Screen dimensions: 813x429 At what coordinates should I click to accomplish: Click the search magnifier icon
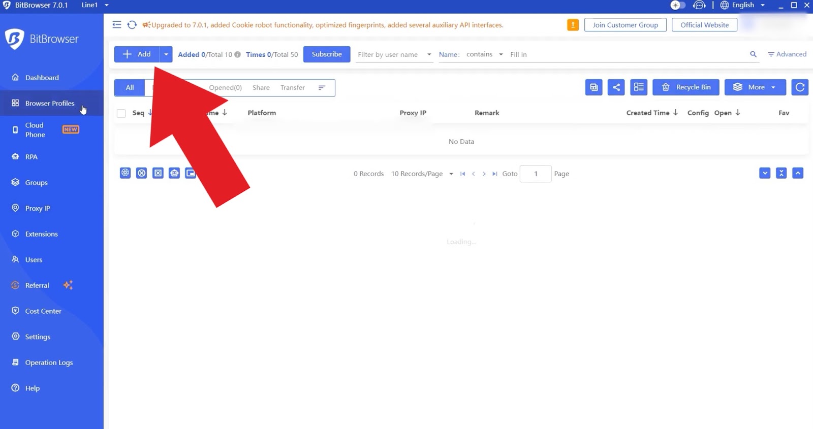[753, 54]
